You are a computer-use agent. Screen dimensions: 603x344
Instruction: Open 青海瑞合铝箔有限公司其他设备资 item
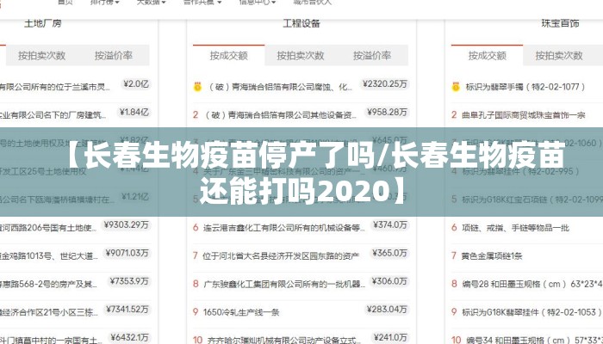pyautogui.click(x=280, y=114)
